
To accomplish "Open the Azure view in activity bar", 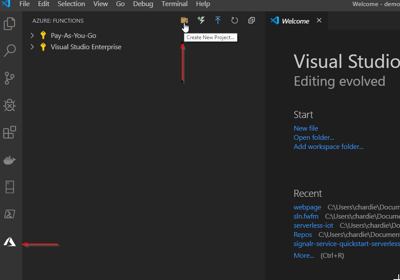I will (10, 242).
